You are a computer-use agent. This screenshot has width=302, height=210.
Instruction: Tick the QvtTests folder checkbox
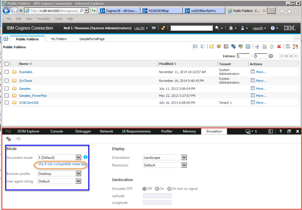pos(6,80)
